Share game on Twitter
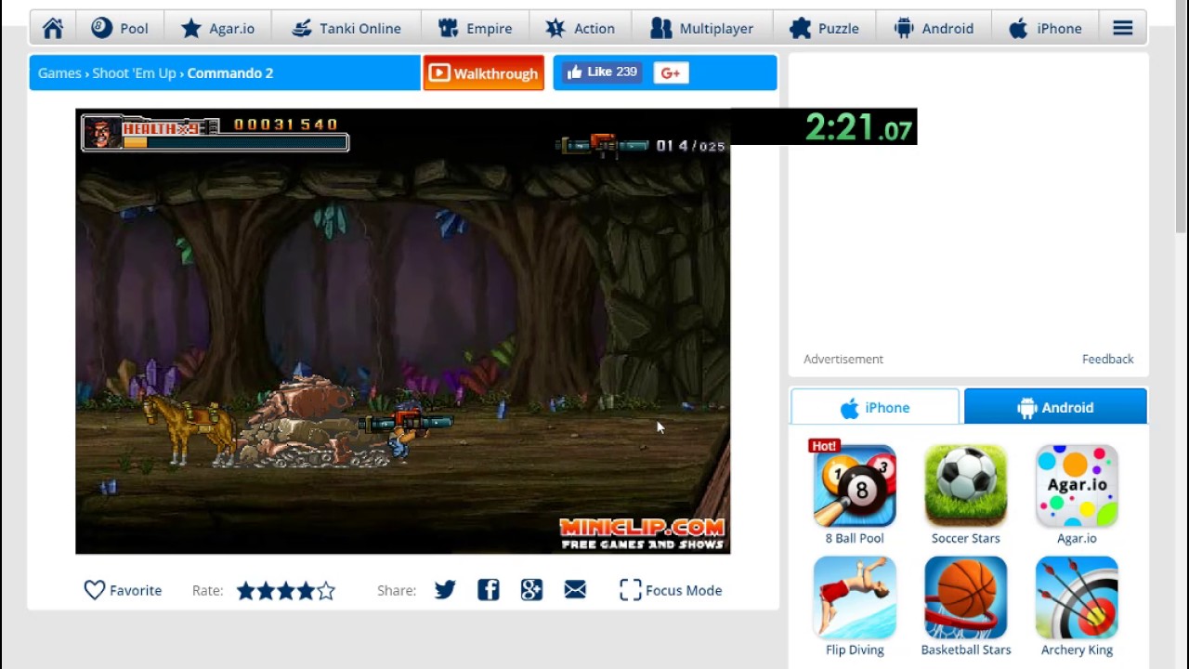 coord(445,590)
